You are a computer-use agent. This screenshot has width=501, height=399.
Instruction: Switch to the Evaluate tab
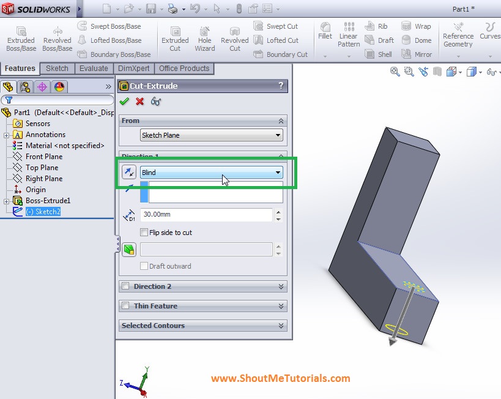(x=94, y=69)
